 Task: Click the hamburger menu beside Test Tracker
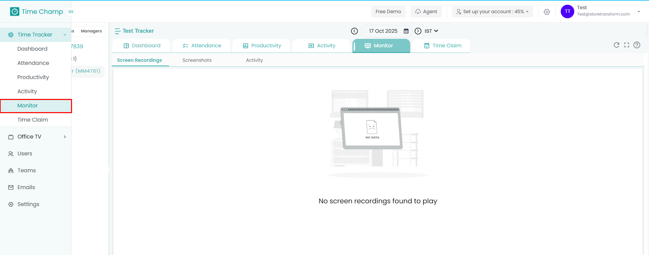click(x=117, y=31)
